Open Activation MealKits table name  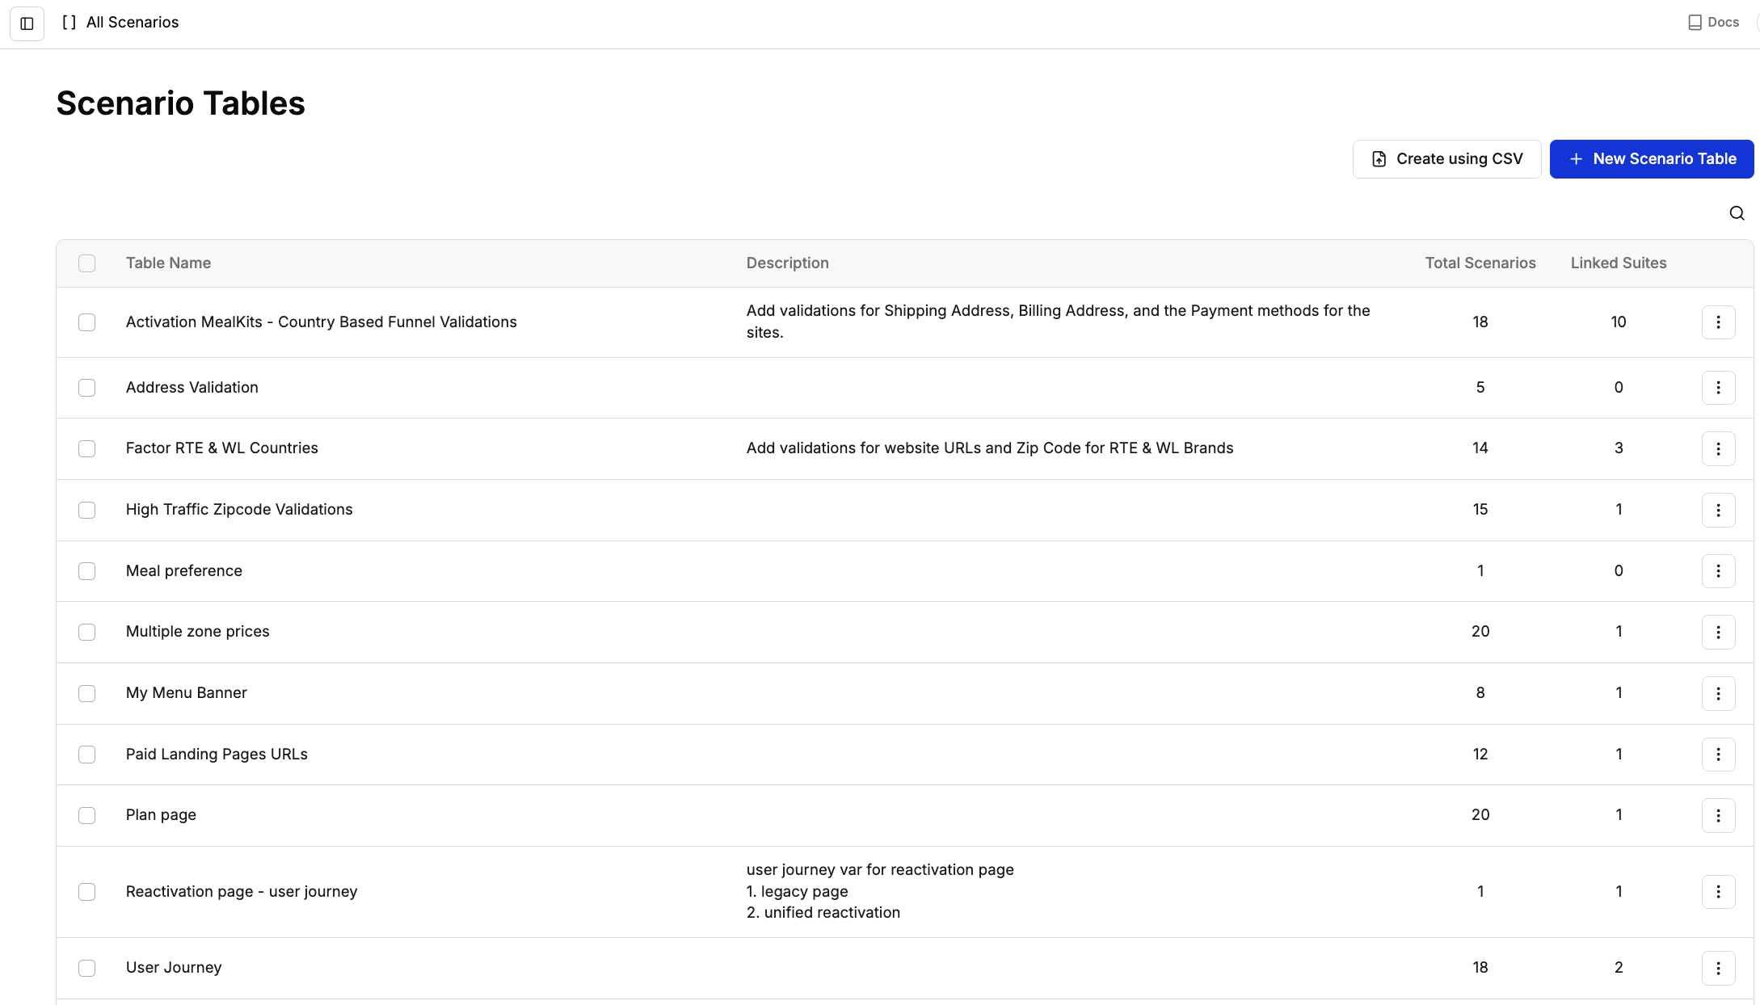pos(321,322)
